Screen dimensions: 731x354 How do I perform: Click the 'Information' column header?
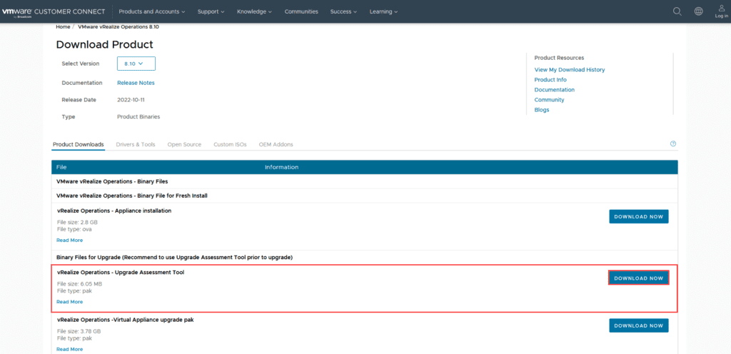tap(281, 167)
